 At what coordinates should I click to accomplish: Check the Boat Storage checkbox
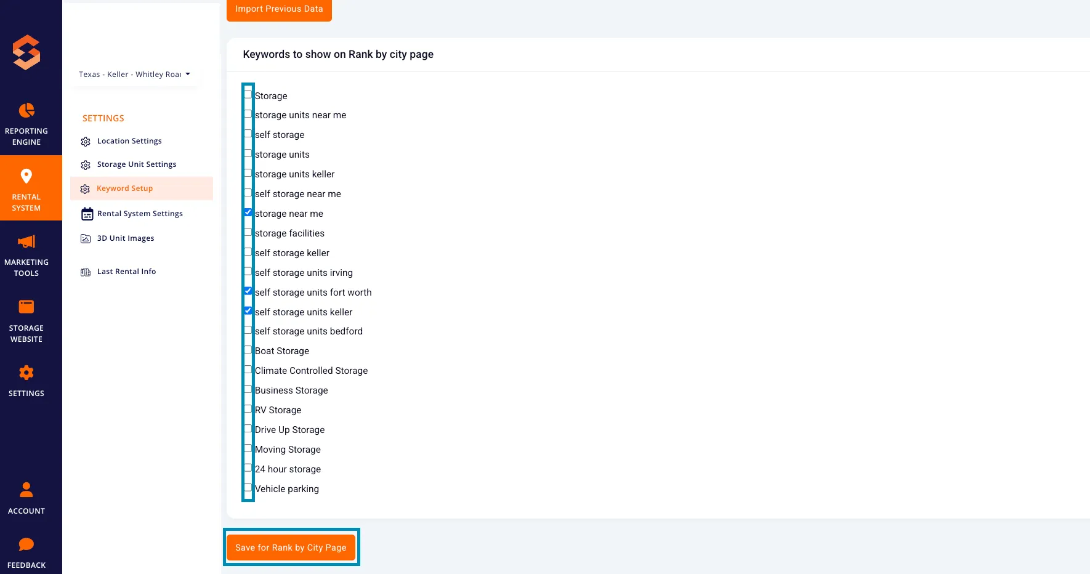(x=248, y=349)
